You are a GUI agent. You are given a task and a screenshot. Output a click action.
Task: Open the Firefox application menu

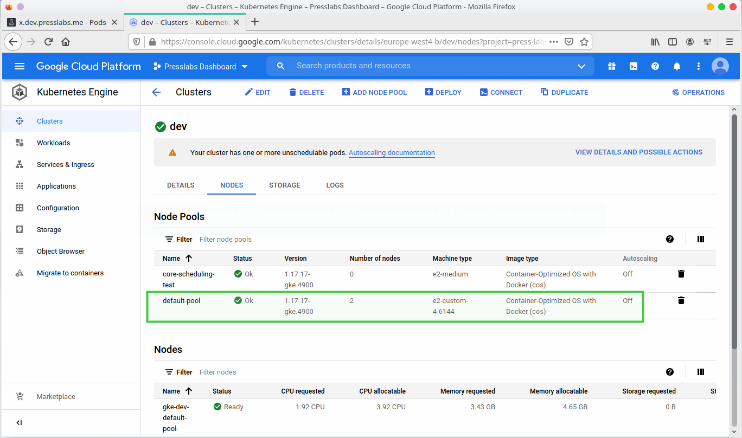point(730,42)
